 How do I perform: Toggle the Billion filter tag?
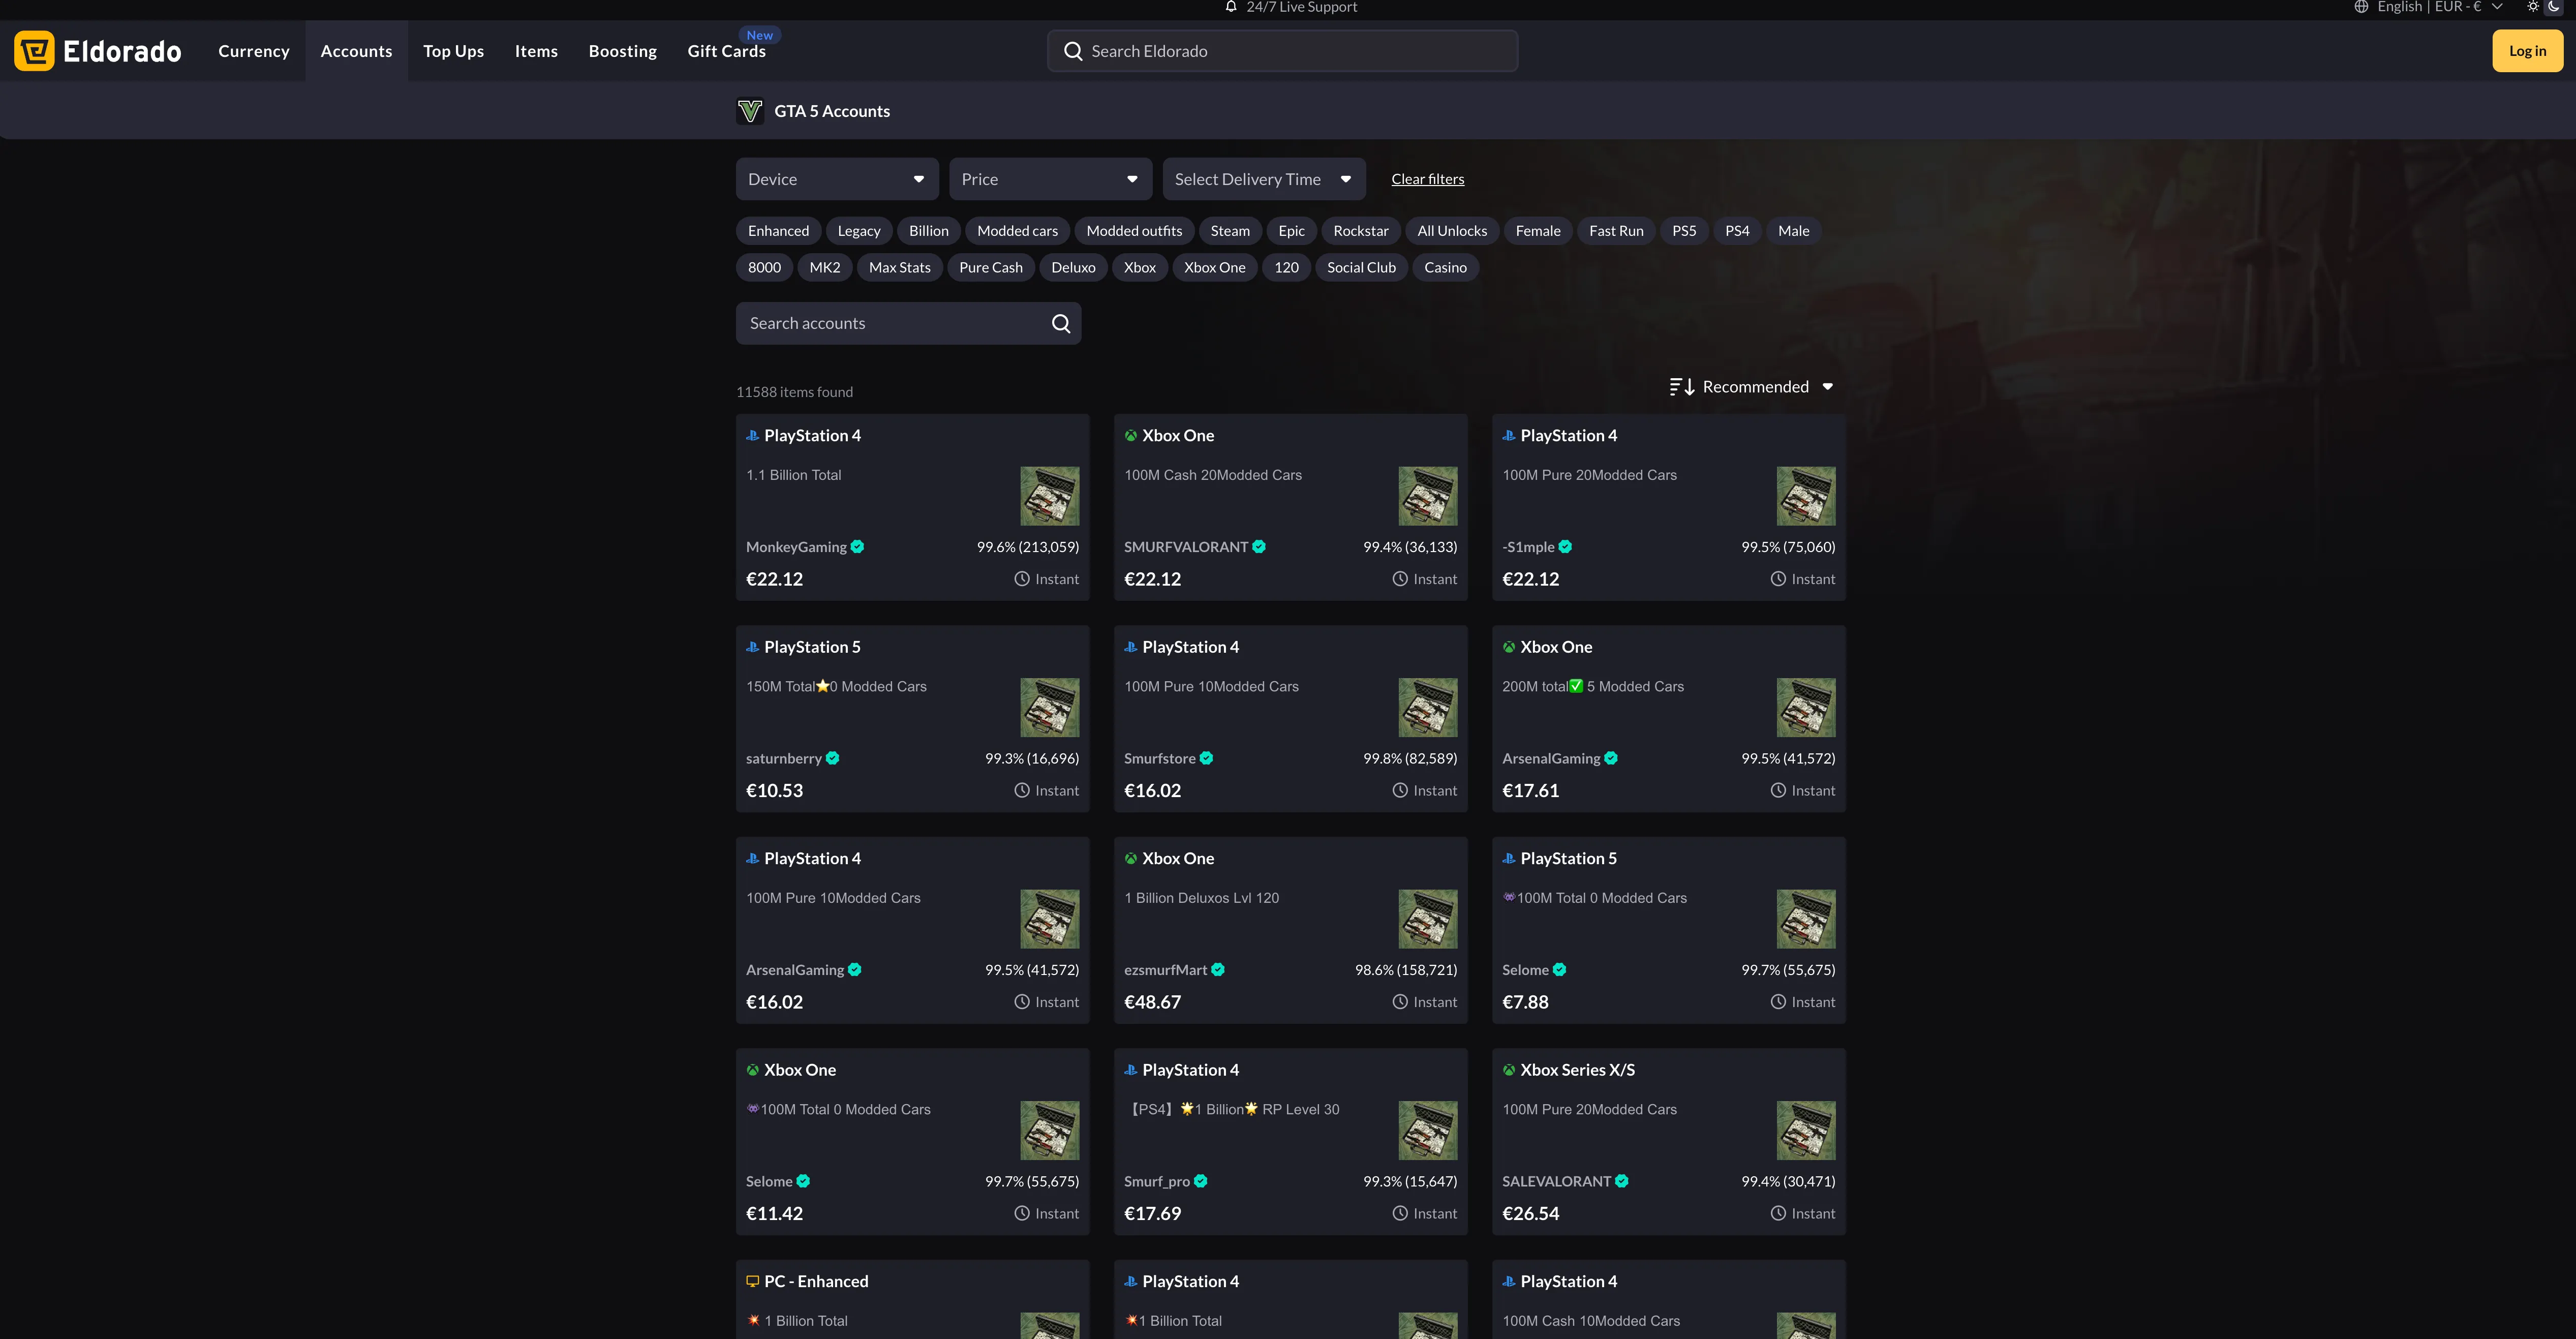(x=928, y=230)
